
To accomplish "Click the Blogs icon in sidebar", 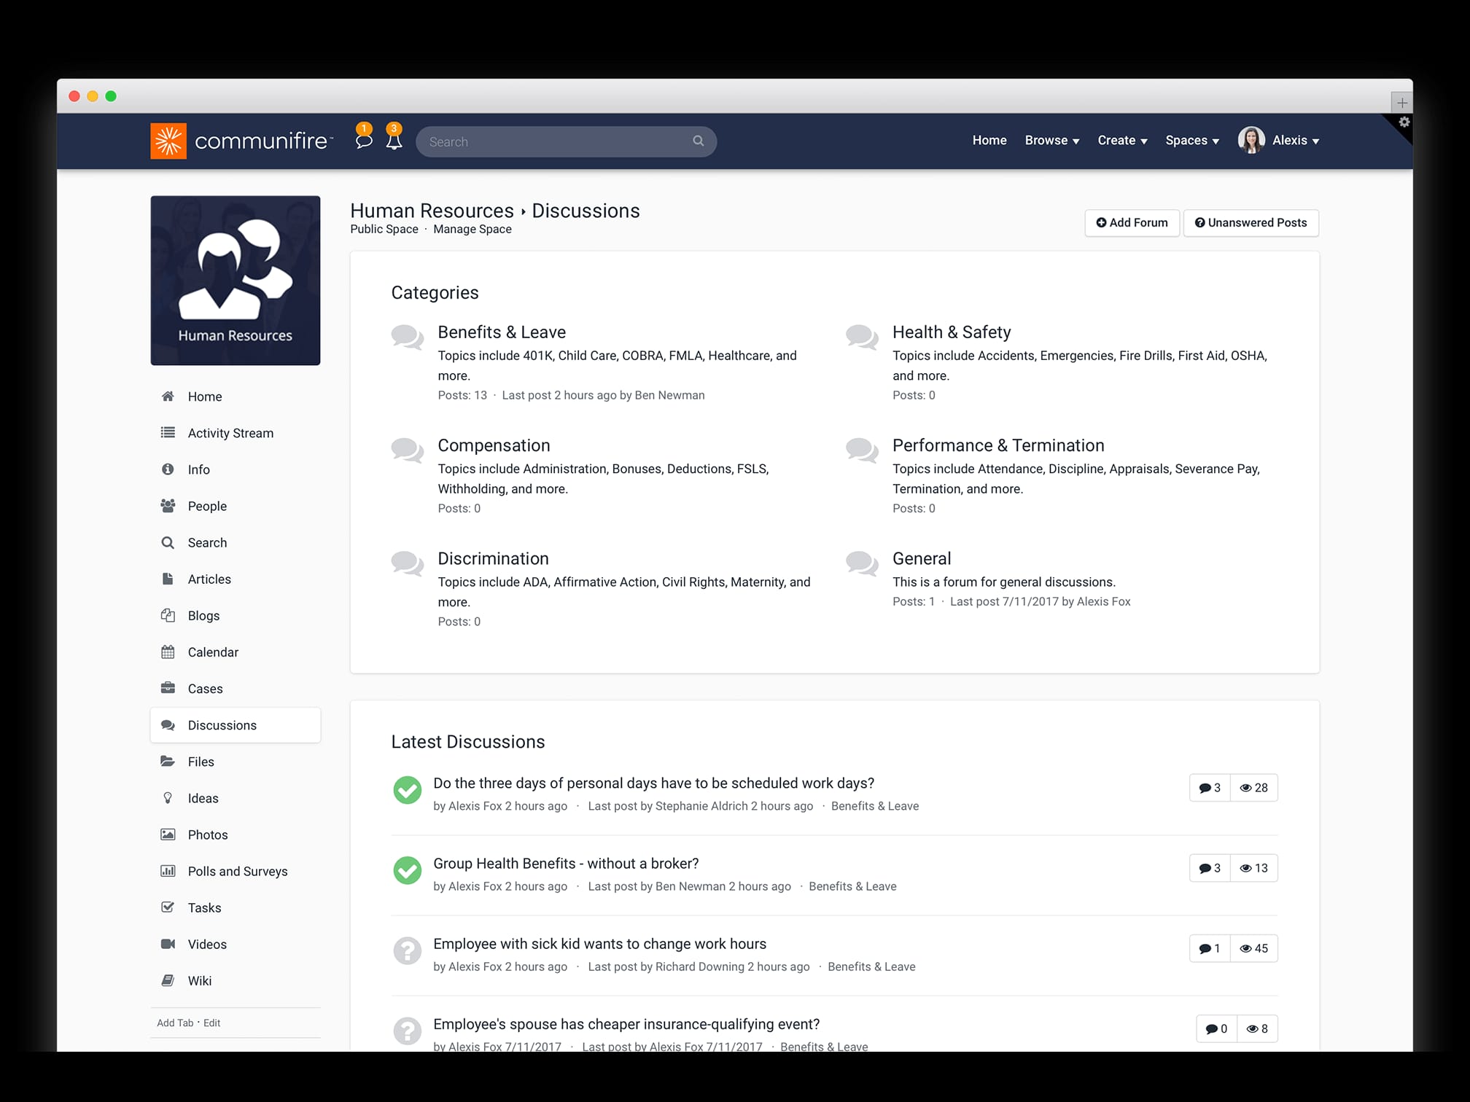I will (x=168, y=615).
